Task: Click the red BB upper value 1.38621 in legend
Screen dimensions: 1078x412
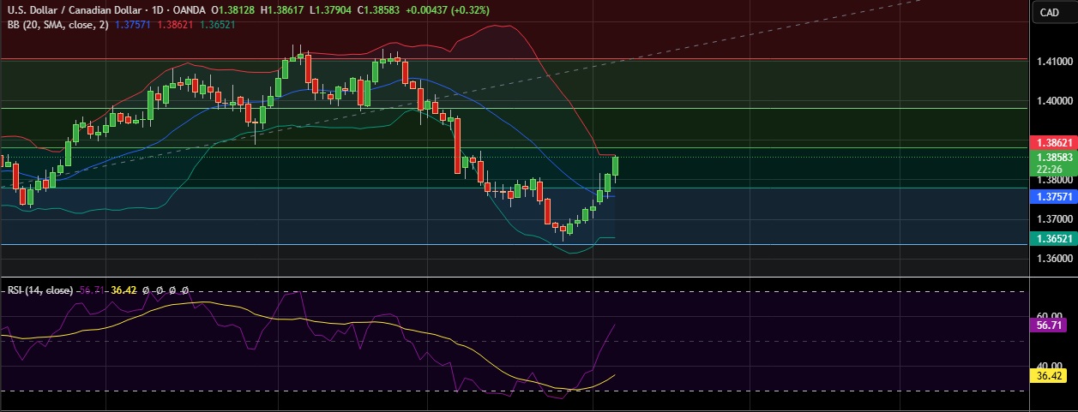Action: [x=173, y=25]
